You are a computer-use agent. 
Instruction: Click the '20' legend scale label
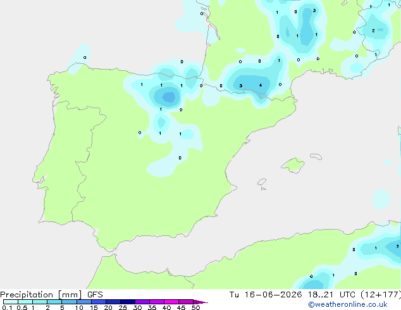[x=108, y=307]
